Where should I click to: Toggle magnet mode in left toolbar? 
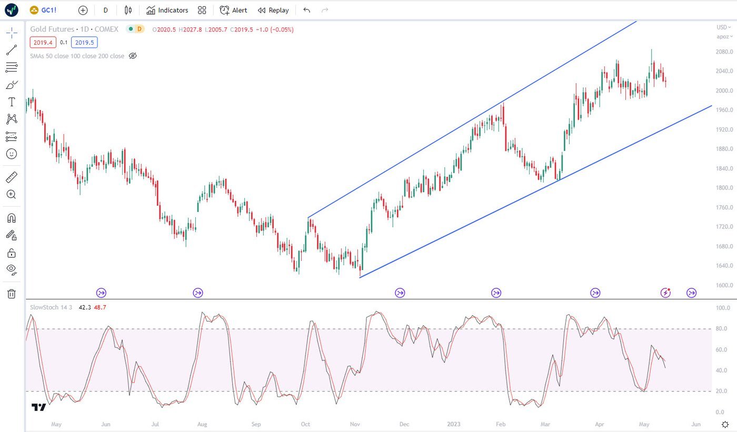(x=11, y=218)
